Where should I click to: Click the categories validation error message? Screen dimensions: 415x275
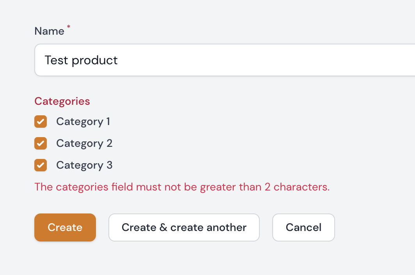click(x=182, y=187)
